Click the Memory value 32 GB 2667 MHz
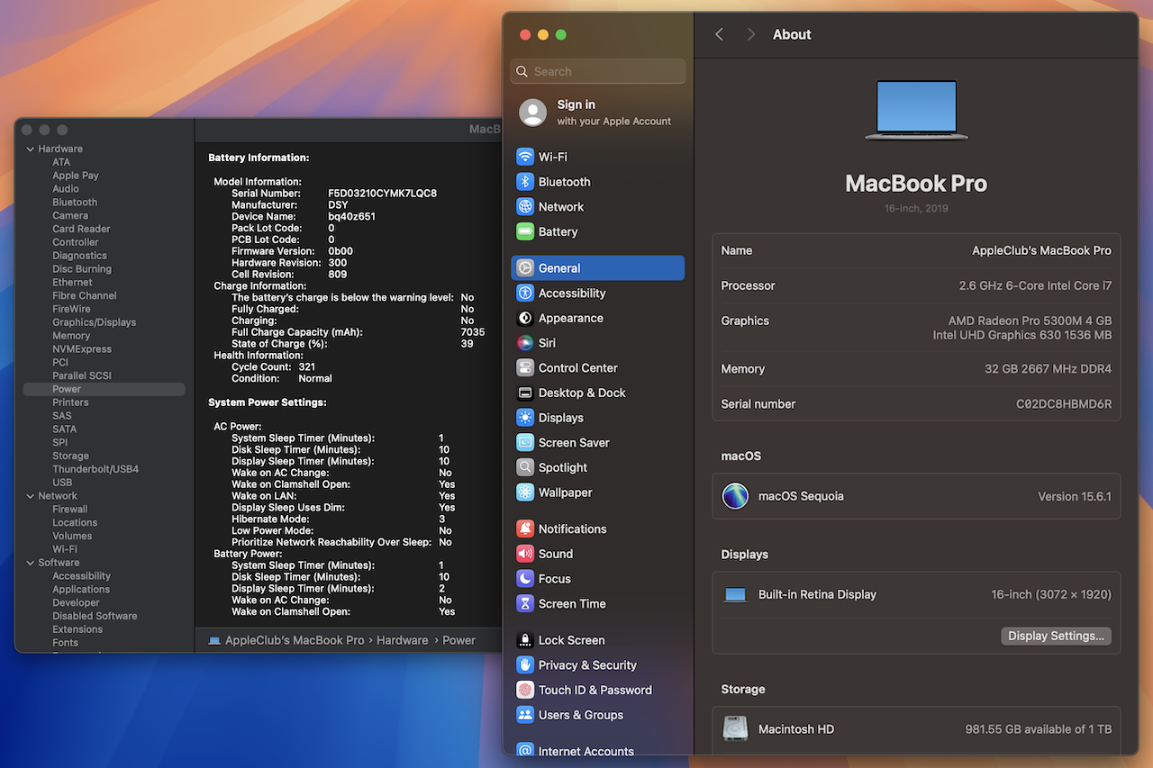Viewport: 1153px width, 768px height. click(x=1048, y=369)
